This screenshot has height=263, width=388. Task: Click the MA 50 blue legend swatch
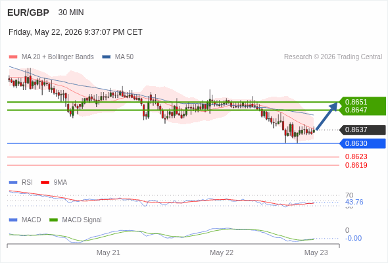107,57
